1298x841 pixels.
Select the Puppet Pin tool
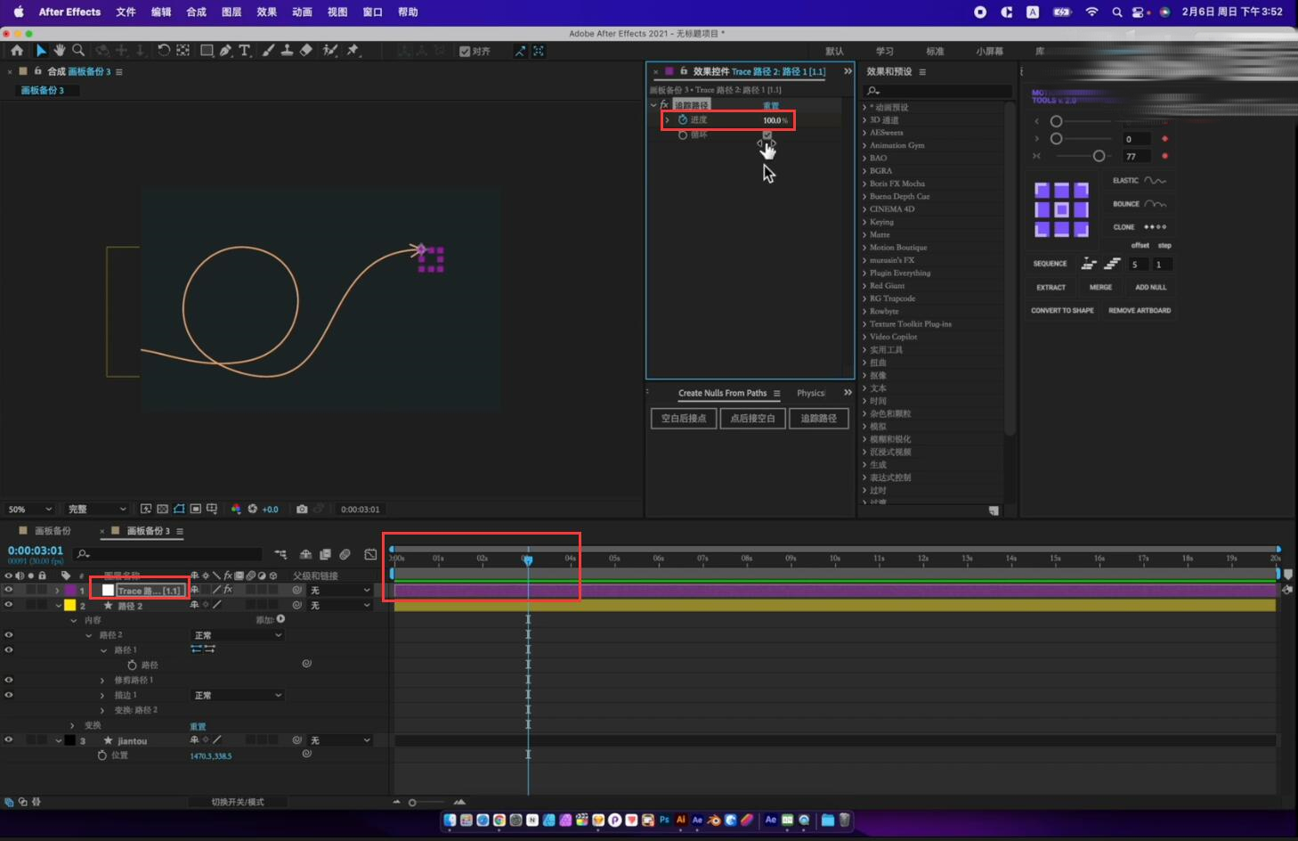coord(353,51)
